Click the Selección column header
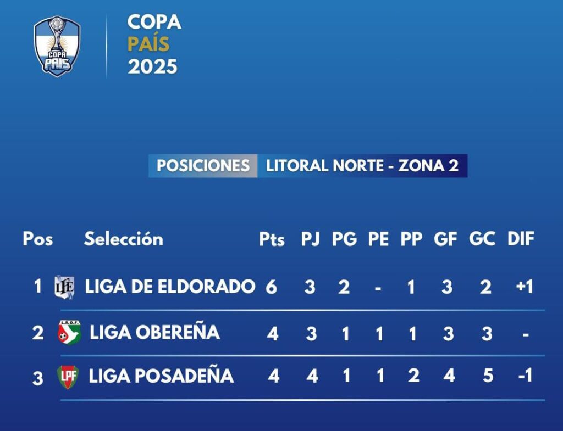 [x=124, y=238]
